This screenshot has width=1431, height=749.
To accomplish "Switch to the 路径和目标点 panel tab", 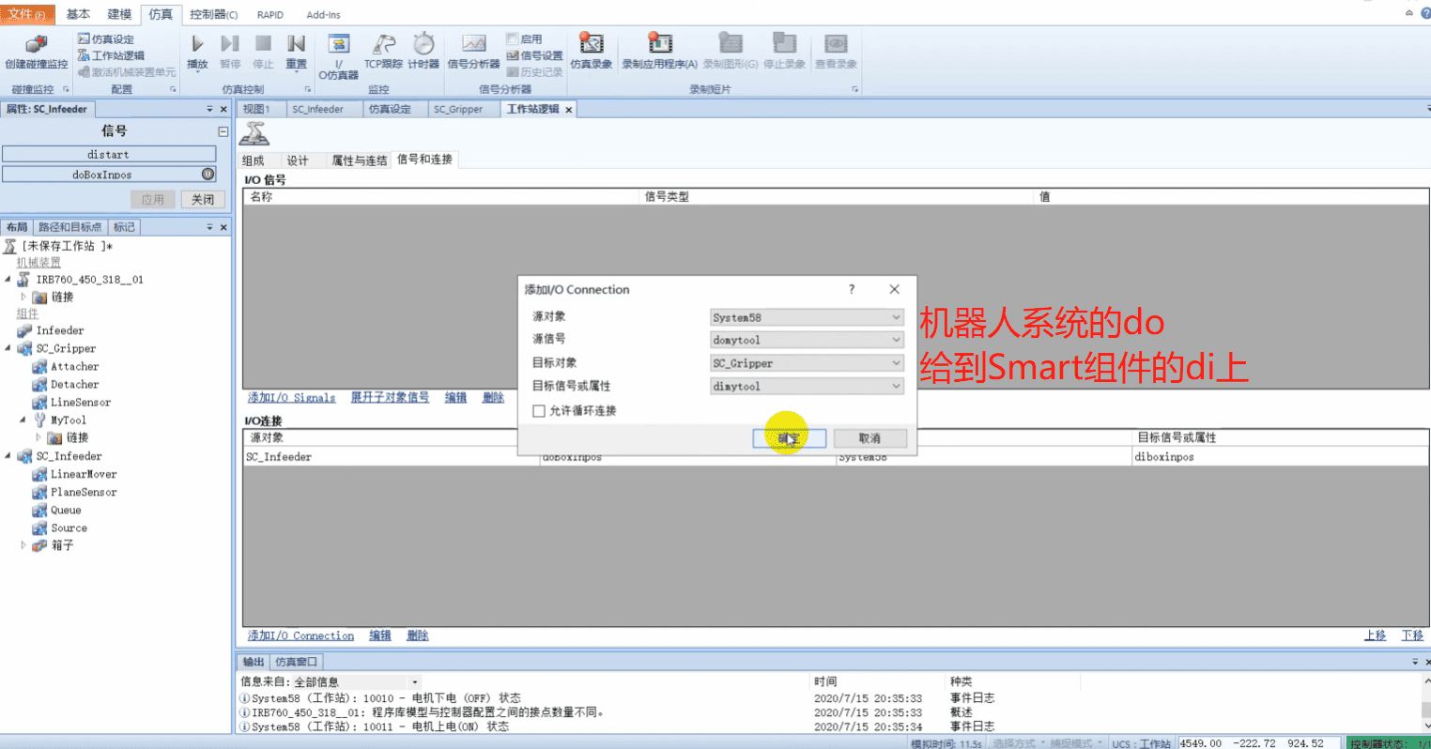I will pyautogui.click(x=70, y=227).
